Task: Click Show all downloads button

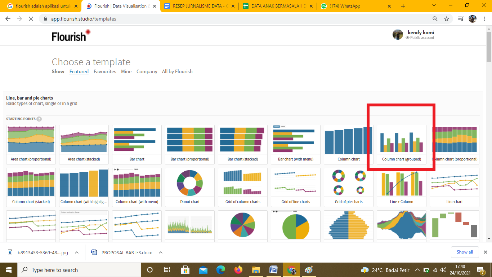Action: (465, 252)
